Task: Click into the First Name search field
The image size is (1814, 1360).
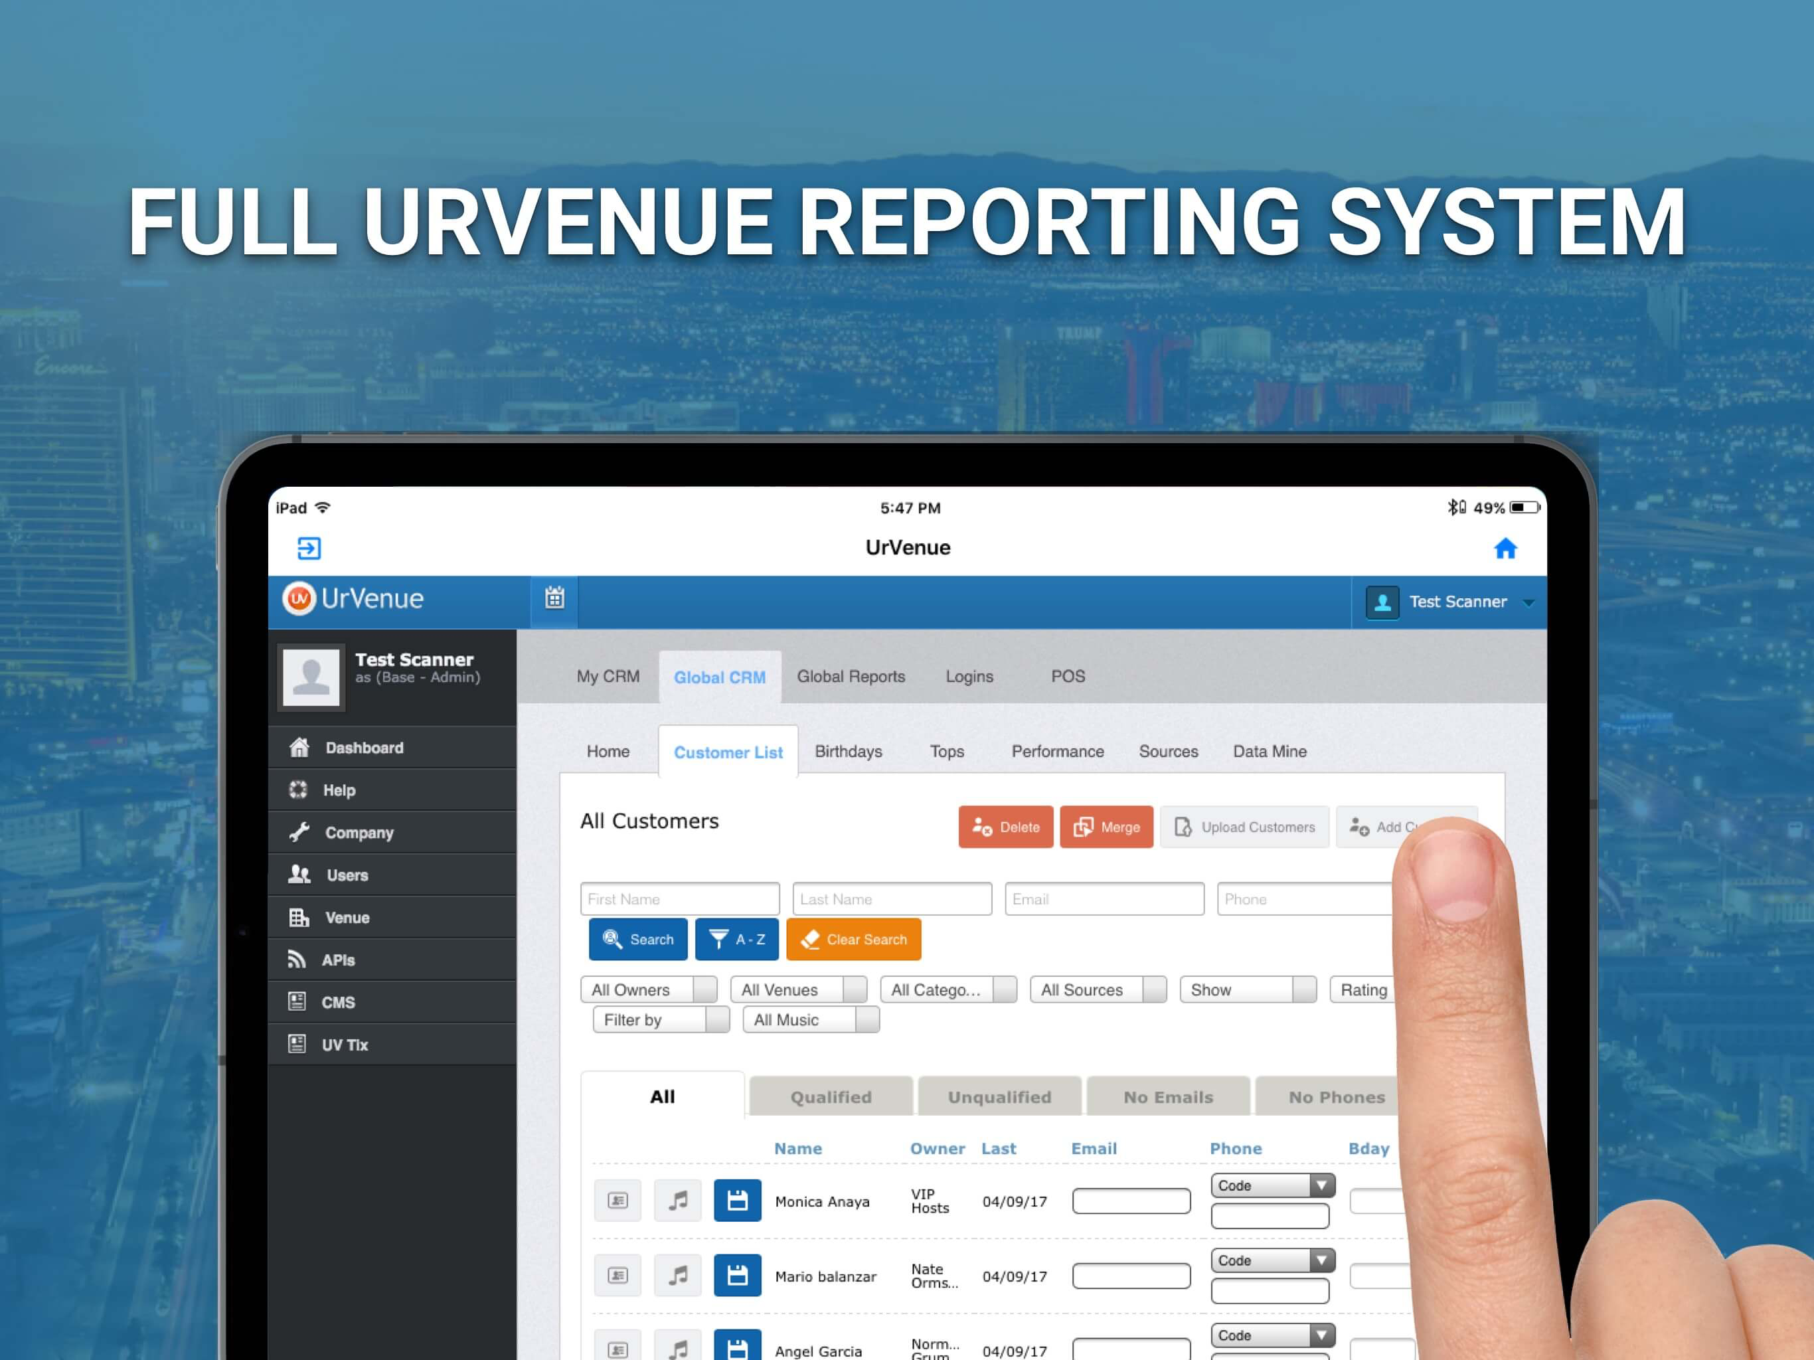Action: pyautogui.click(x=679, y=899)
